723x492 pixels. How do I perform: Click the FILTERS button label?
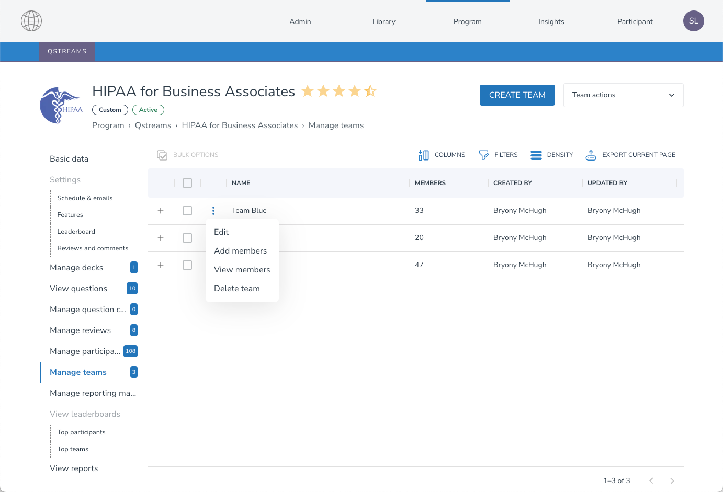click(506, 155)
